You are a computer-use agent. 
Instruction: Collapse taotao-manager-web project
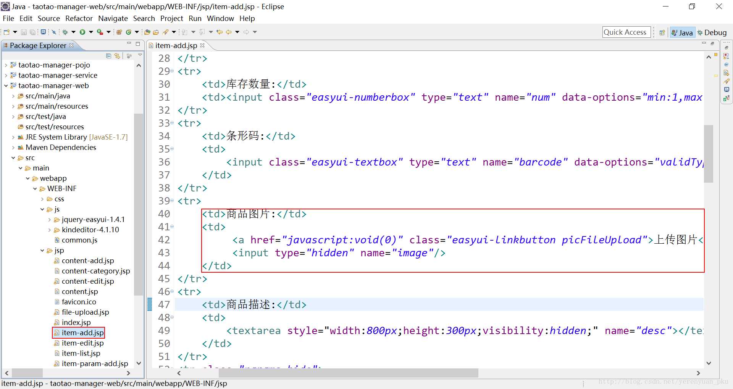6,86
